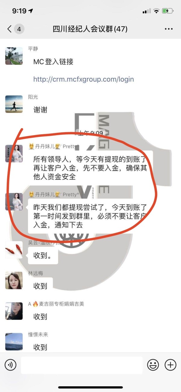
Task: Open the emoji picker
Action: (x=153, y=365)
